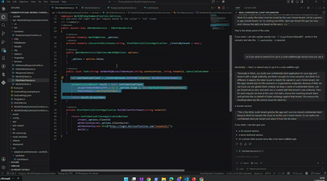Click the editor horizontal scrollbar
The height and width of the screenshot is (181, 327).
coord(123,170)
